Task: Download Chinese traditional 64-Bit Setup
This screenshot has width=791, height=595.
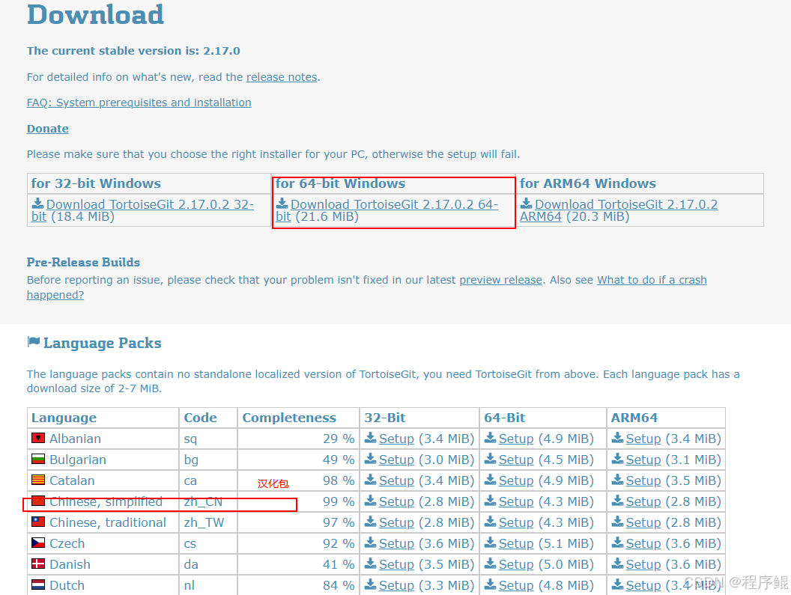Action: coord(516,522)
